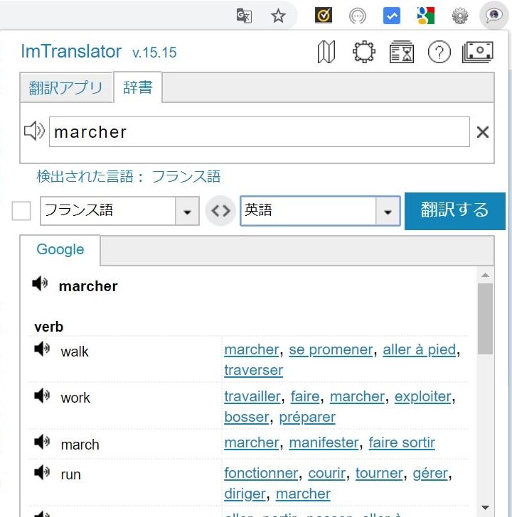Expand the 英語 target language dropdown
The height and width of the screenshot is (517, 512).
pyautogui.click(x=388, y=212)
